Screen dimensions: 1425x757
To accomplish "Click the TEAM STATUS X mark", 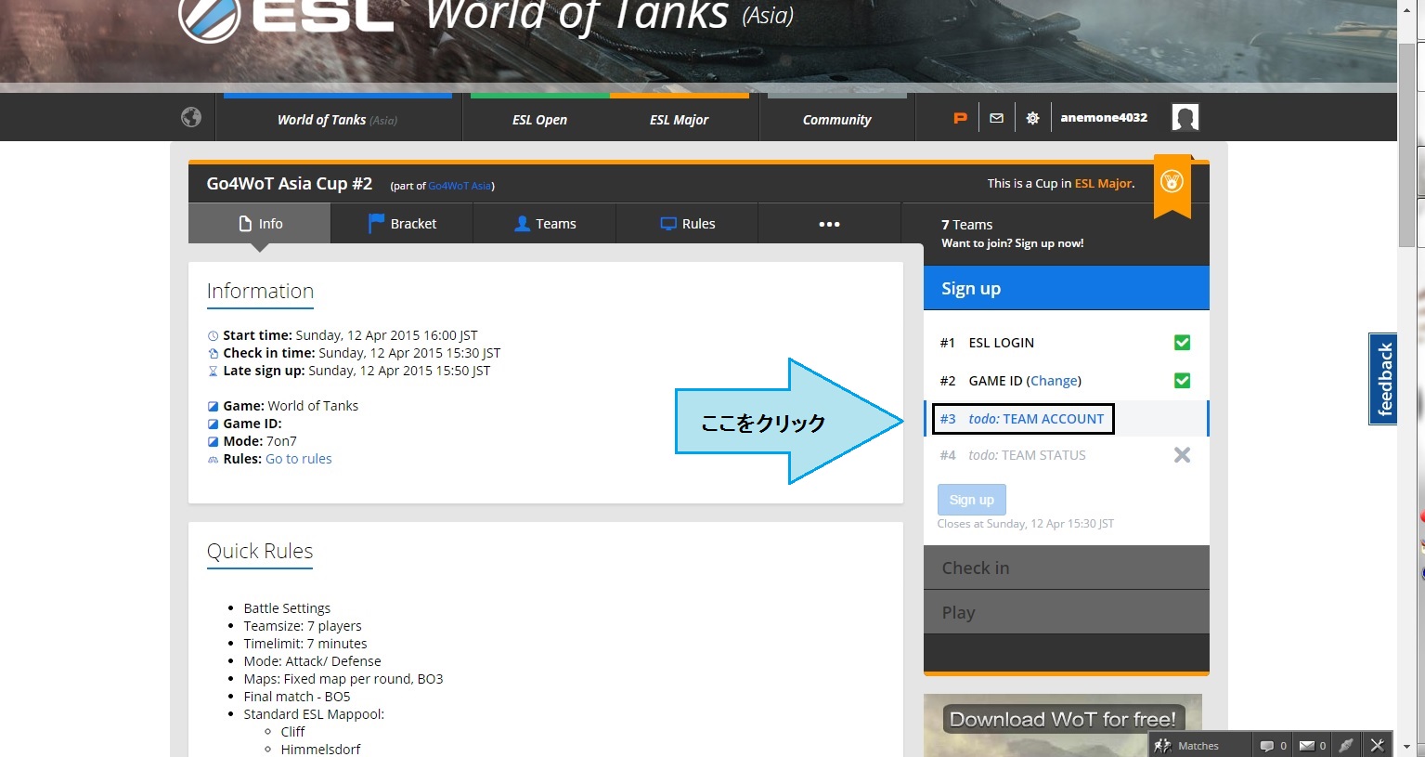I will click(1182, 455).
